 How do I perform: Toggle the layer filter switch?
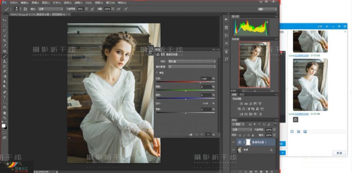275,124
